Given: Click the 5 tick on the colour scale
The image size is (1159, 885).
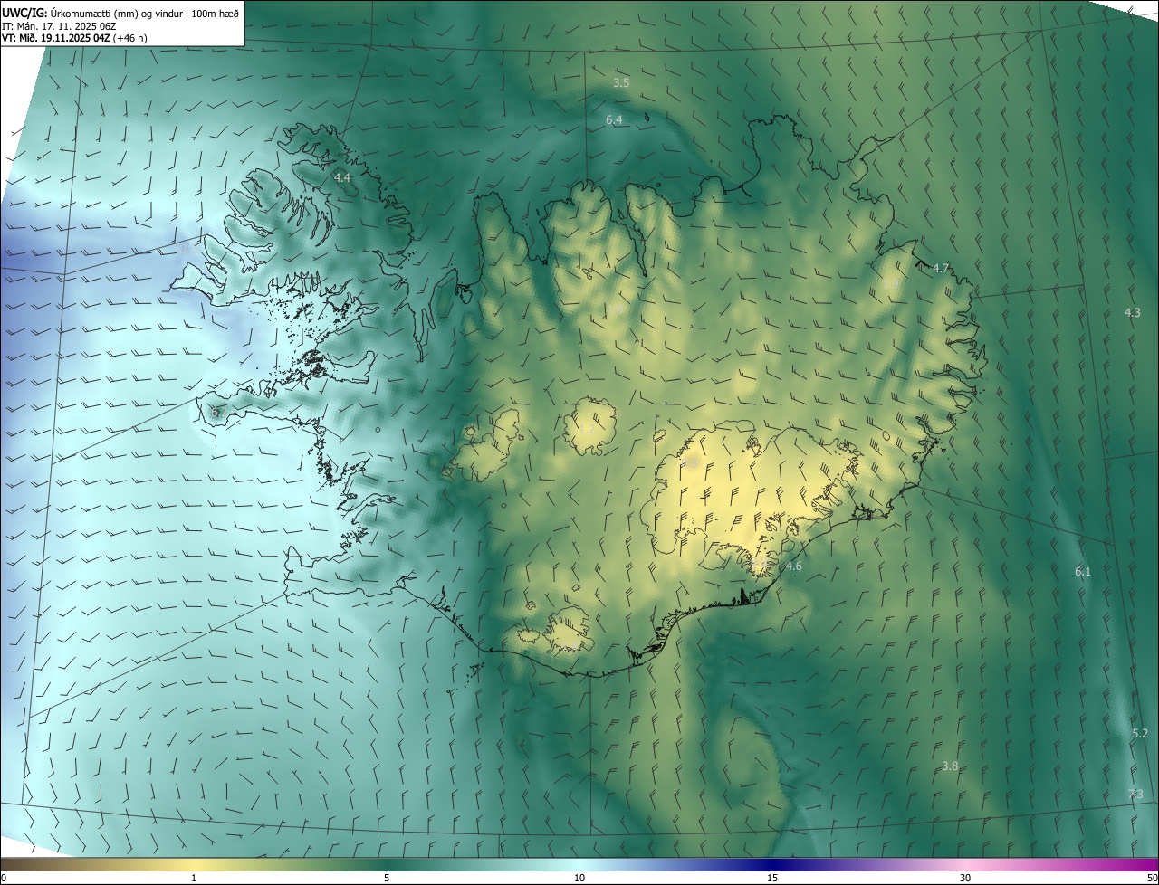Looking at the screenshot, I should click(x=387, y=878).
